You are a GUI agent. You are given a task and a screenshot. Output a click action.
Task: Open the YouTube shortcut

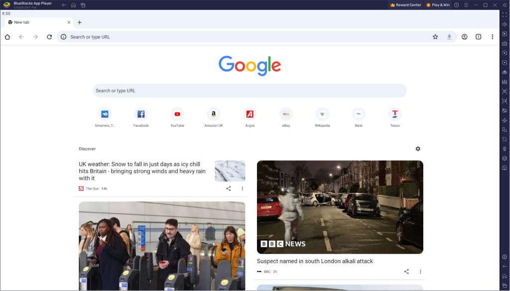point(177,117)
